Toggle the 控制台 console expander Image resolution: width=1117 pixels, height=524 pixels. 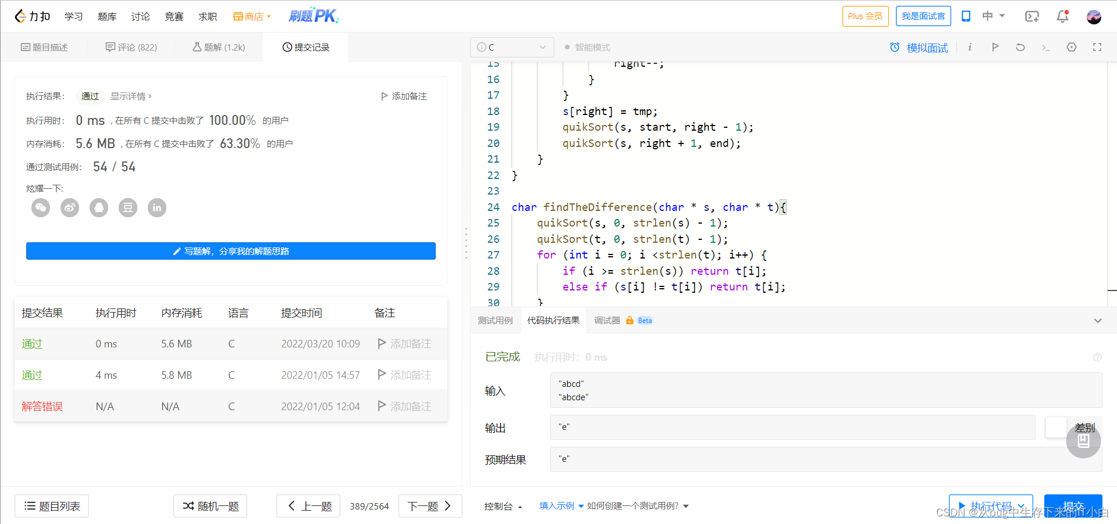503,506
